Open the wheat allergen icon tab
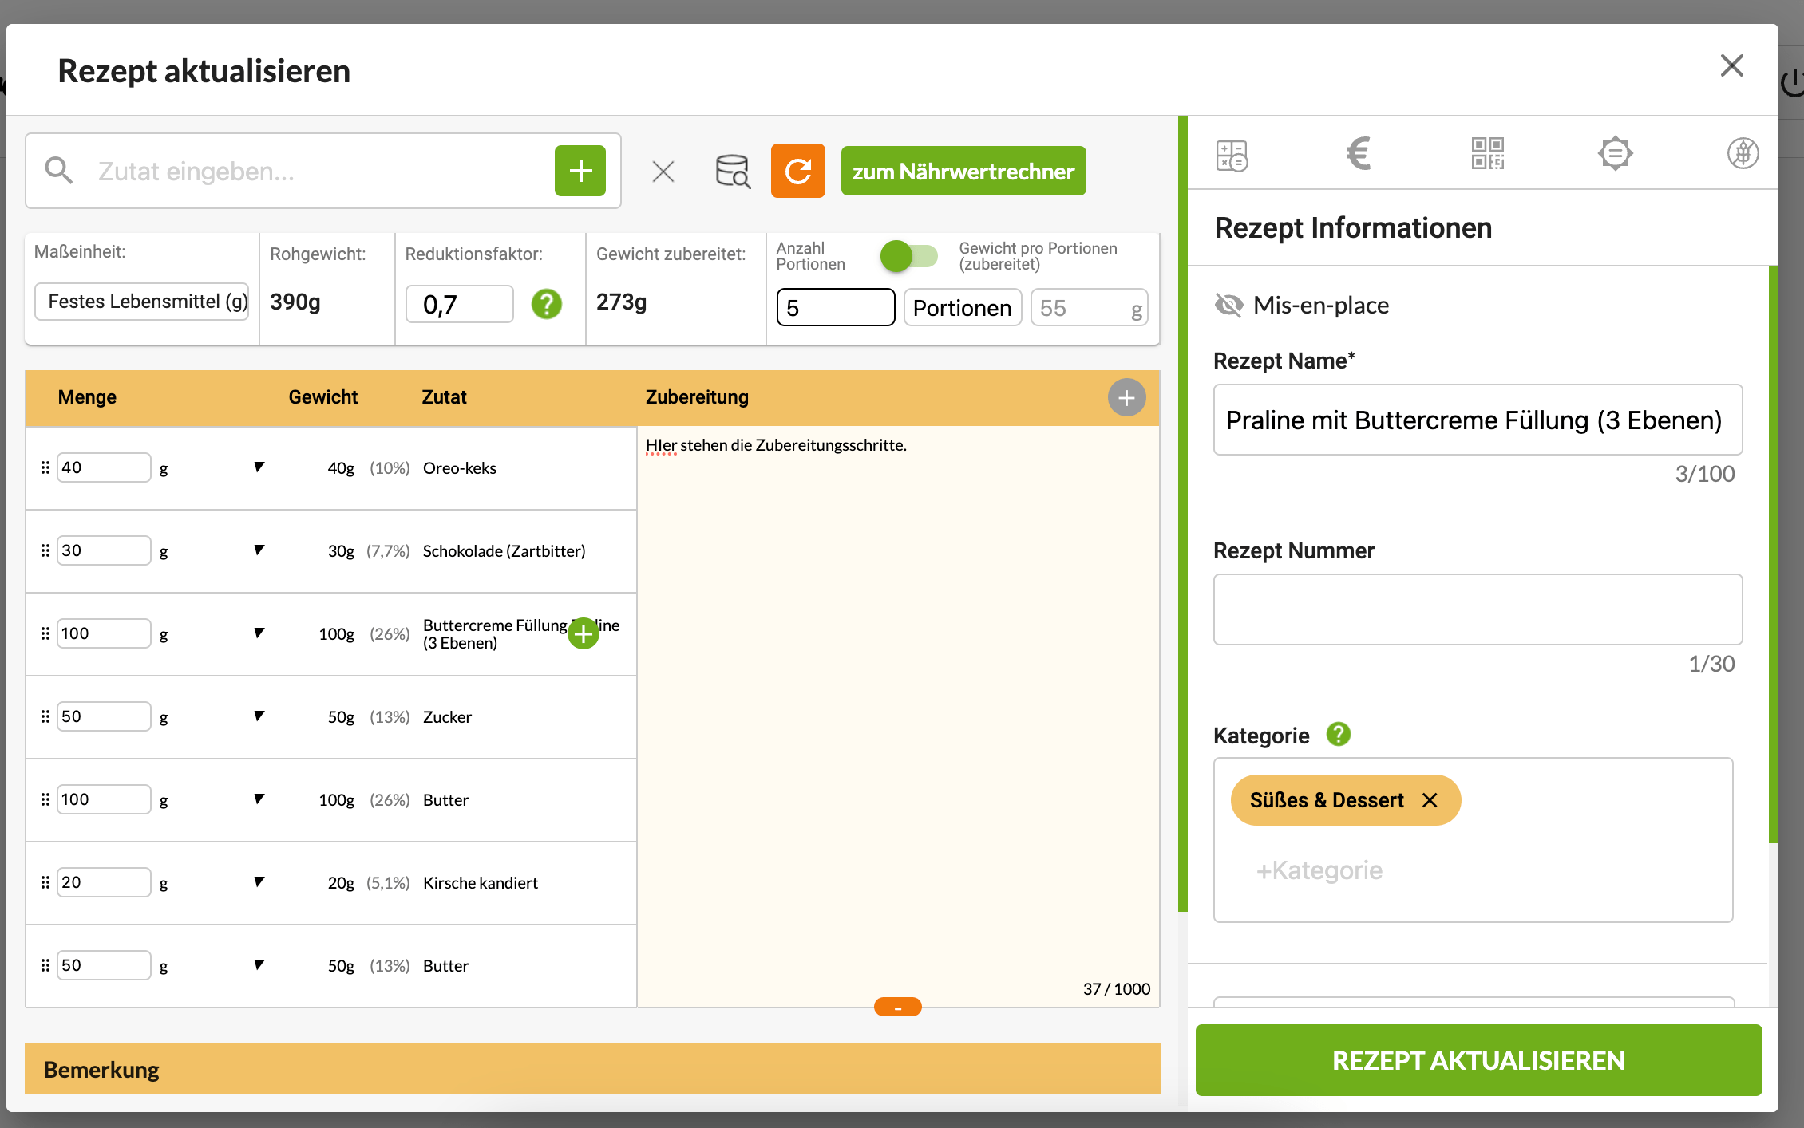 [x=1743, y=153]
